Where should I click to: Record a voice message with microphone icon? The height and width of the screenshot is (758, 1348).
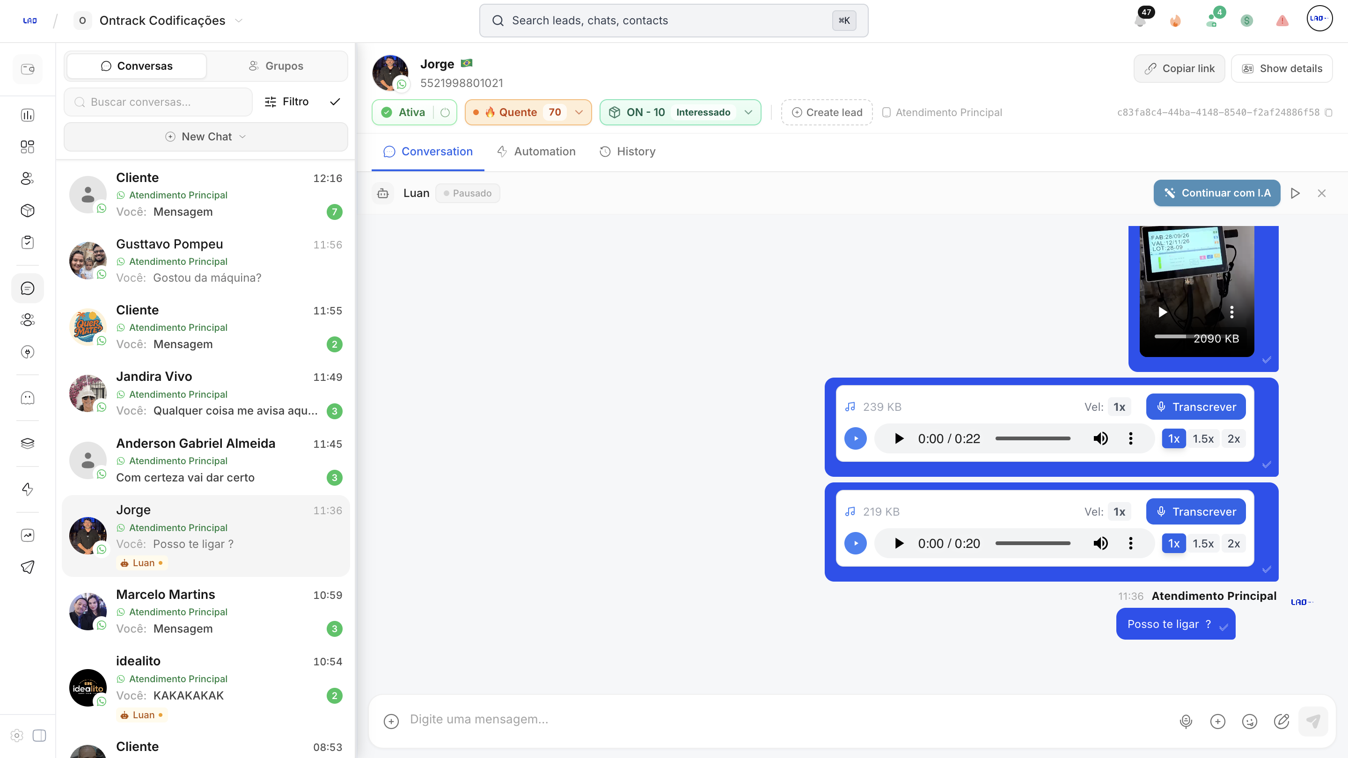(1186, 722)
